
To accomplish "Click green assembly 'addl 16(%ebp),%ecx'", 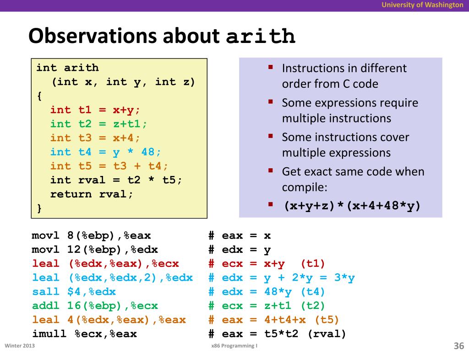I will coord(95,306).
